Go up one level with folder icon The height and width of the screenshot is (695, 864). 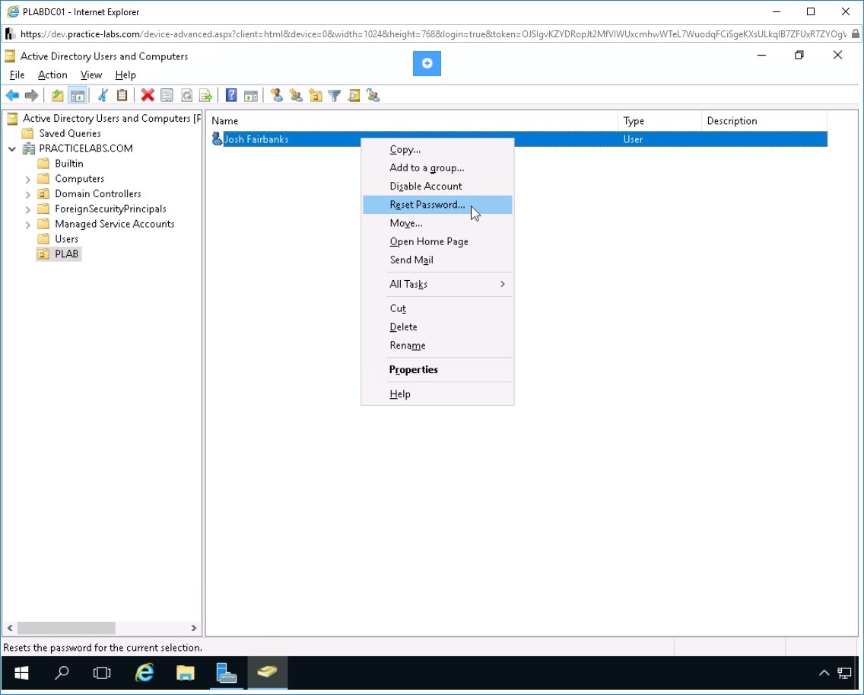[x=57, y=95]
